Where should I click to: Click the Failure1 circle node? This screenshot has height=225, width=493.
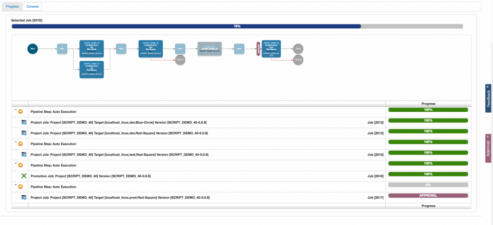[x=180, y=60]
